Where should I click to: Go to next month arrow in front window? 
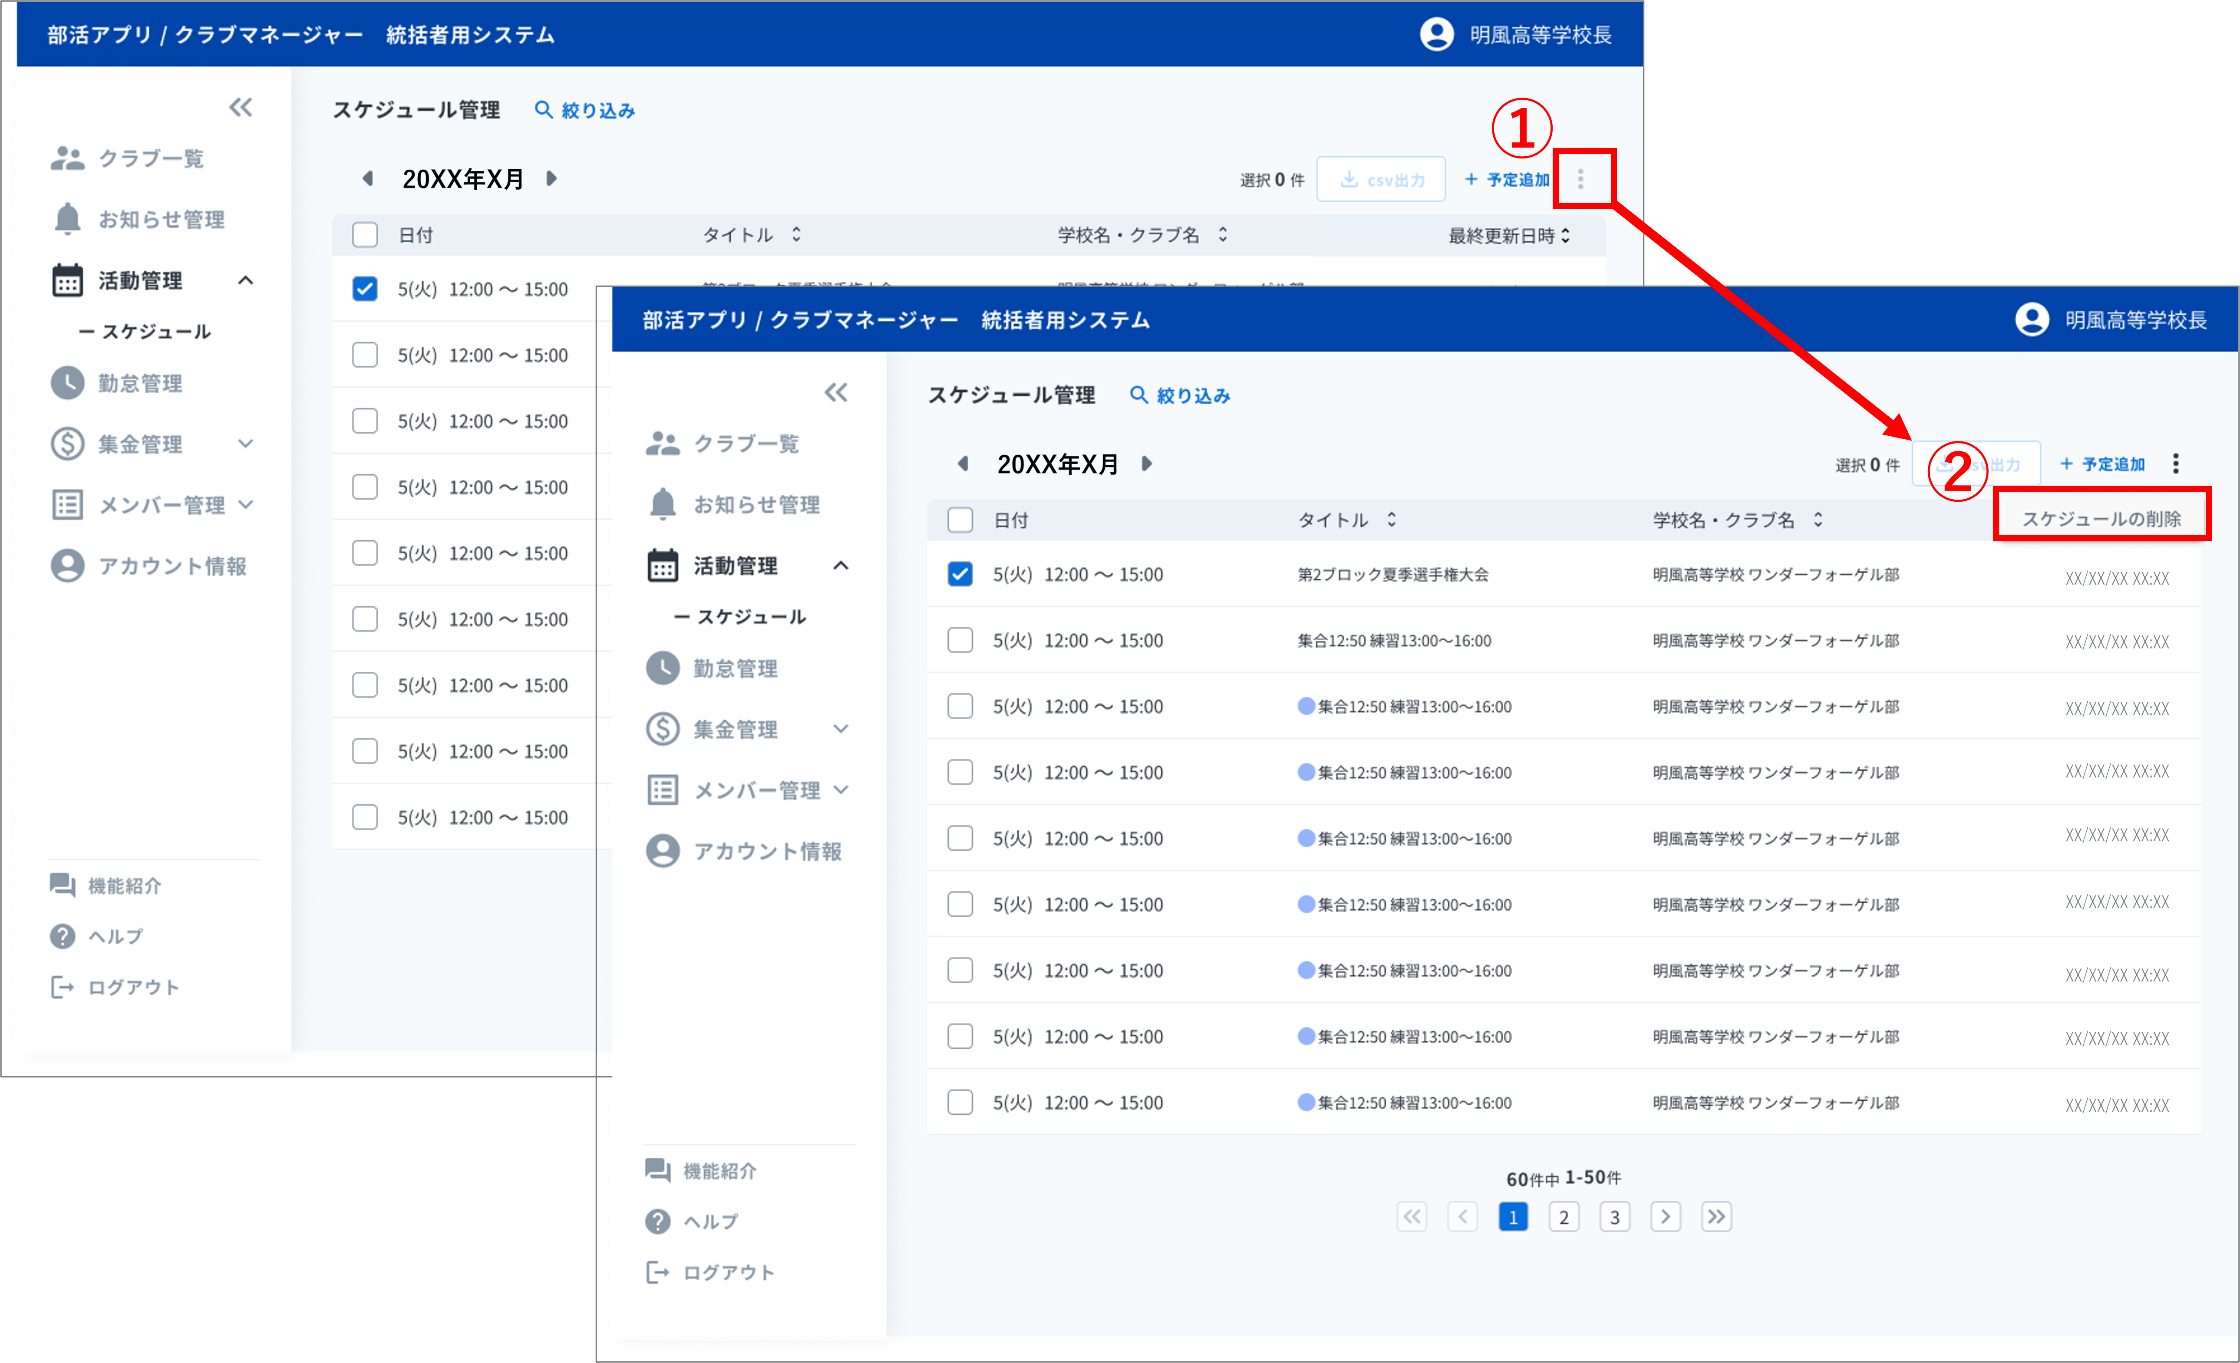pyautogui.click(x=1147, y=464)
